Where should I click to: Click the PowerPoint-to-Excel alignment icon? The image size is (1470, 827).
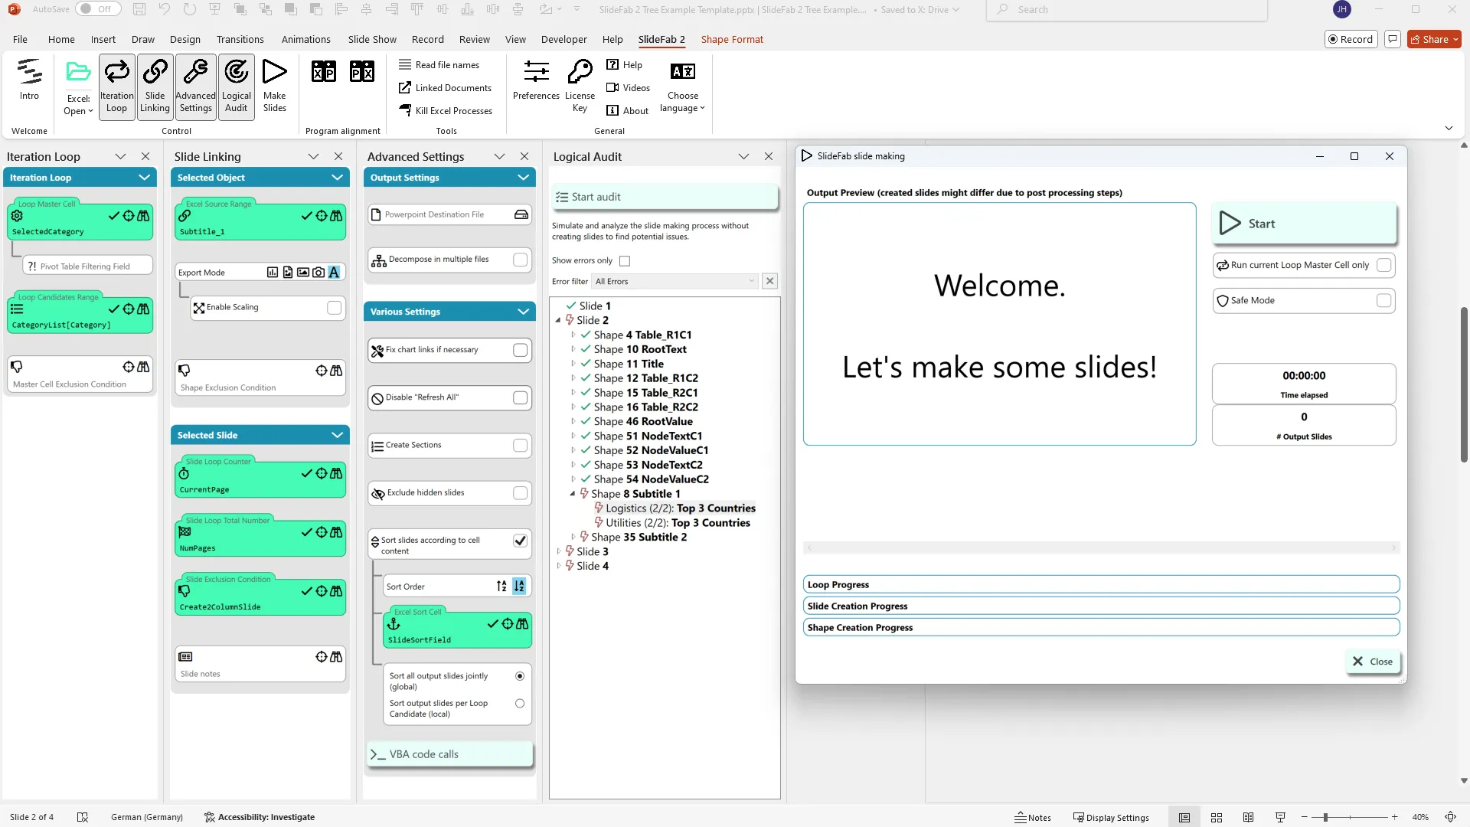tap(361, 71)
